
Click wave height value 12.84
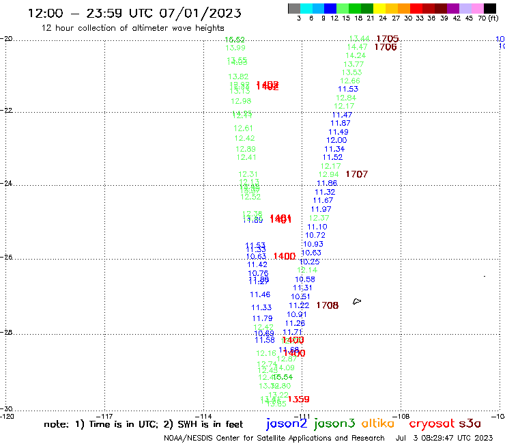346,98
